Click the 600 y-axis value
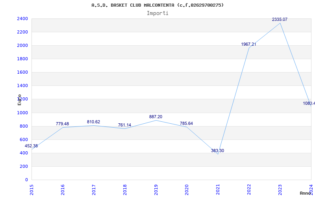The image size is (315, 197). 24,140
